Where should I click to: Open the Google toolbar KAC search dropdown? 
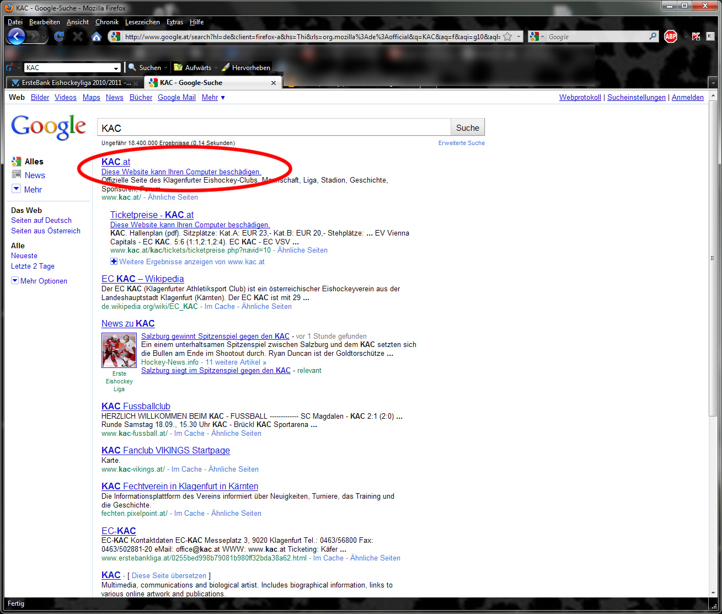[116, 68]
